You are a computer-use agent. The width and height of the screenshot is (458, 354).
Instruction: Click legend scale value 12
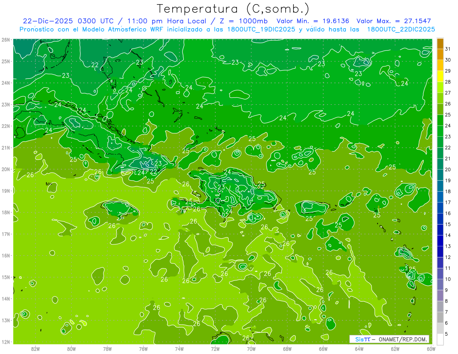point(448,257)
